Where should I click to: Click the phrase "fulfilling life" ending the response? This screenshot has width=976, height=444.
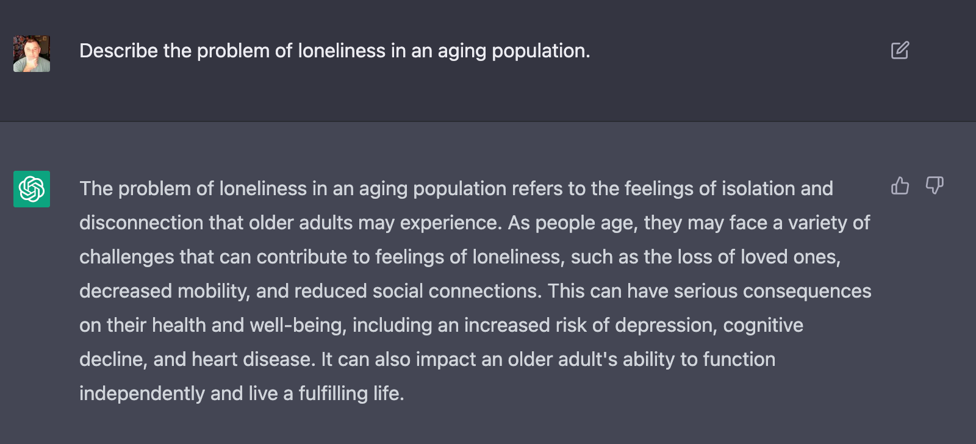(x=351, y=393)
